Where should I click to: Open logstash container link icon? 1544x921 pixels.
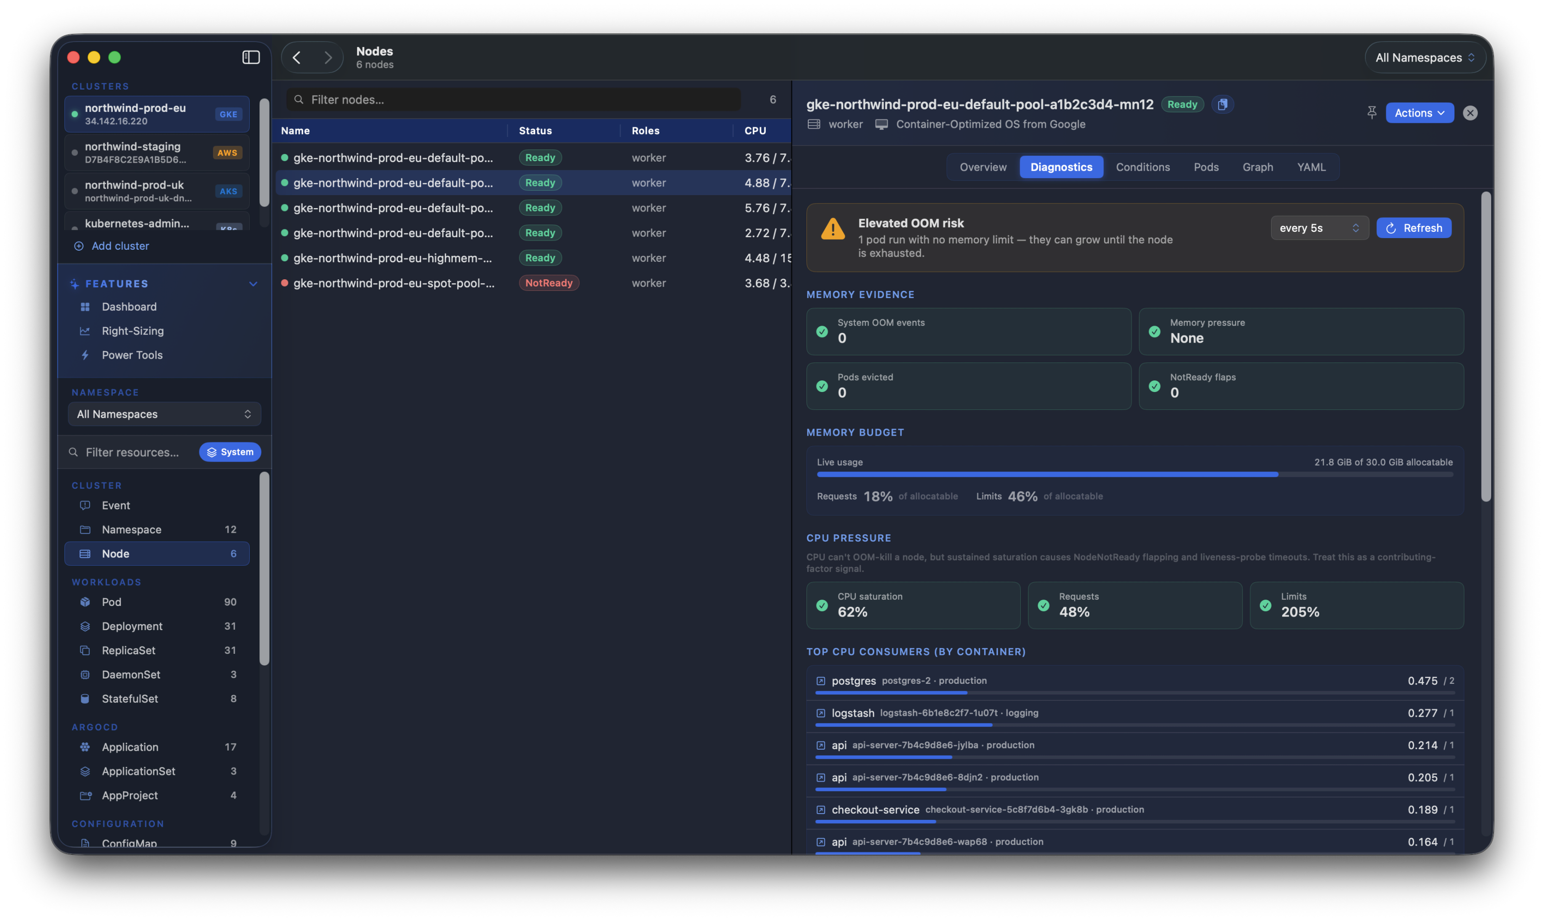[x=820, y=713]
